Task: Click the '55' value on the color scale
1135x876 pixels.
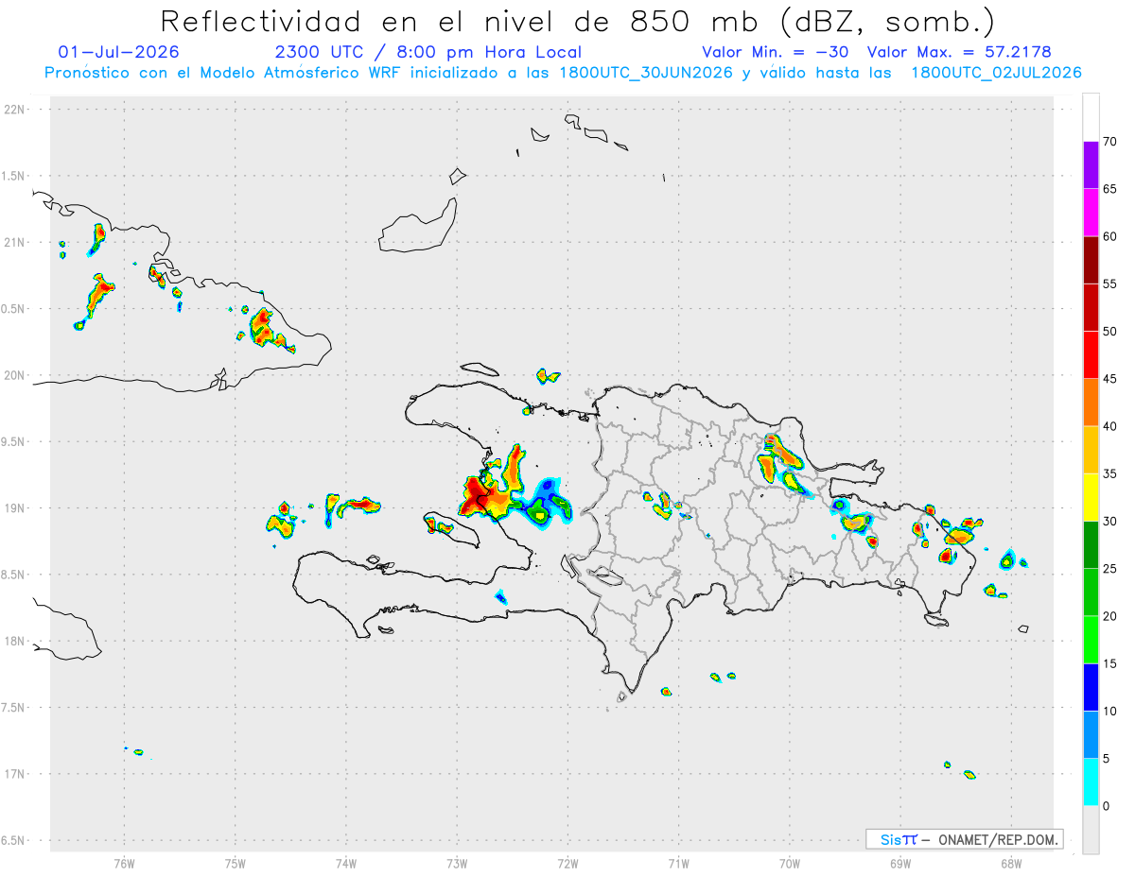Action: (x=1110, y=284)
